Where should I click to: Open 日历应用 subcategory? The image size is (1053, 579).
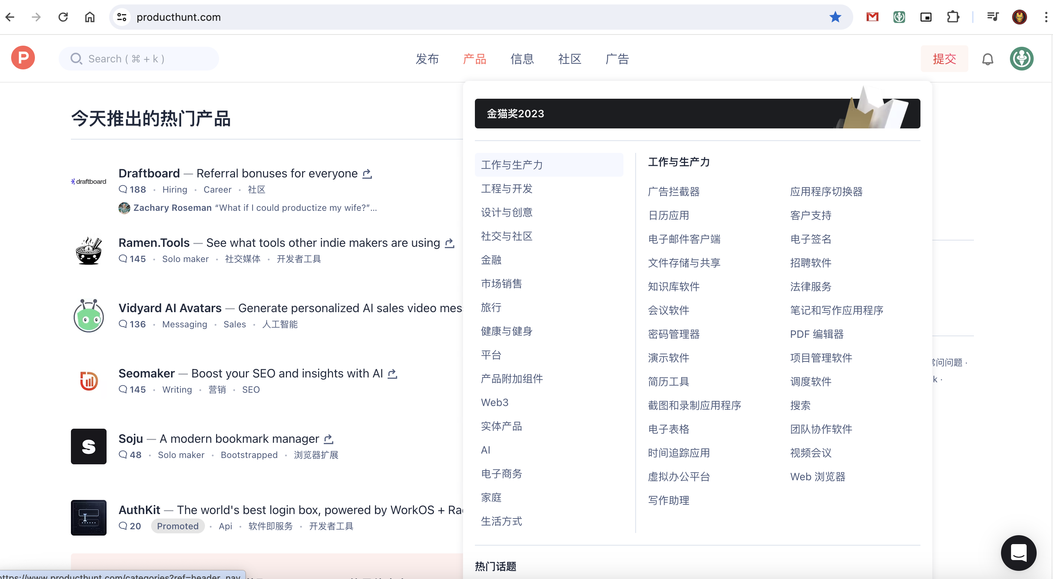coord(668,215)
